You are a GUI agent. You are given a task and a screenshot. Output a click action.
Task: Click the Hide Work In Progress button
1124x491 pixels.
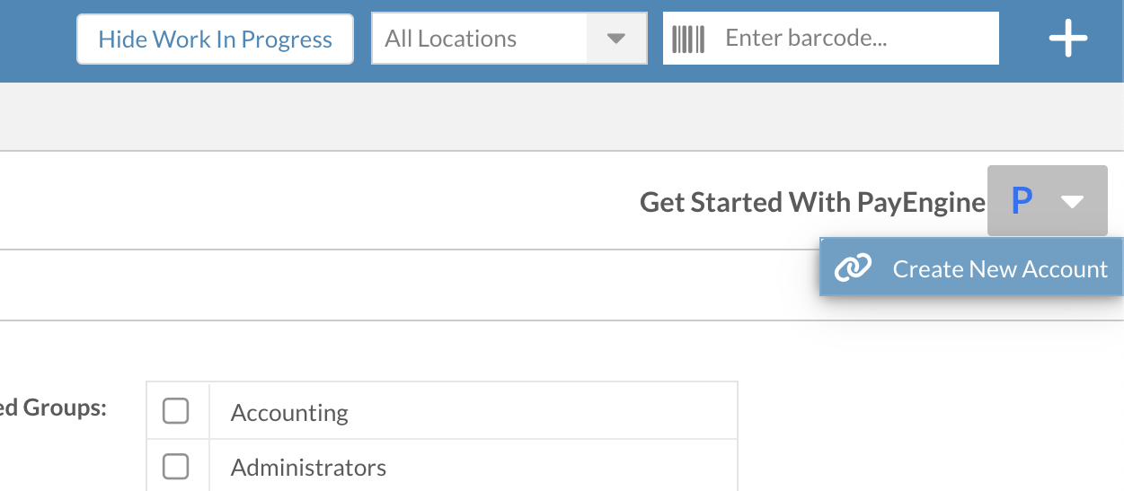[215, 39]
